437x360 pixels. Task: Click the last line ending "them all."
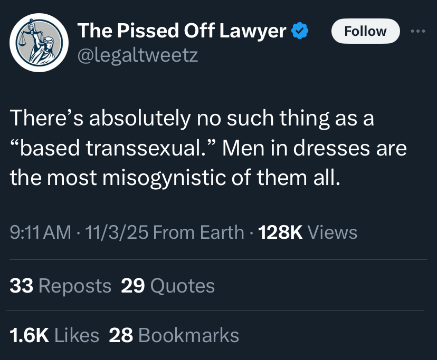175,178
